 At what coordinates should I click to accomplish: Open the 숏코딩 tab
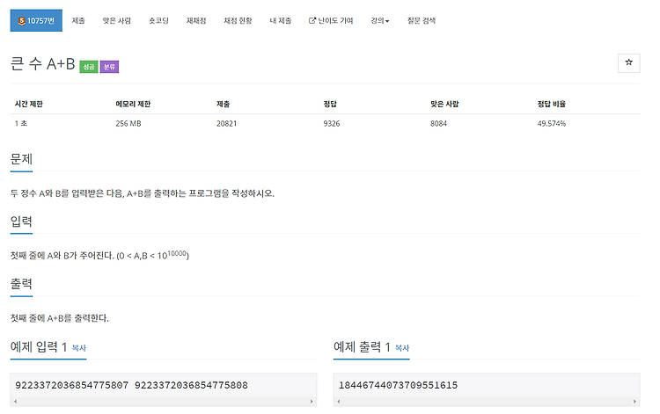158,20
